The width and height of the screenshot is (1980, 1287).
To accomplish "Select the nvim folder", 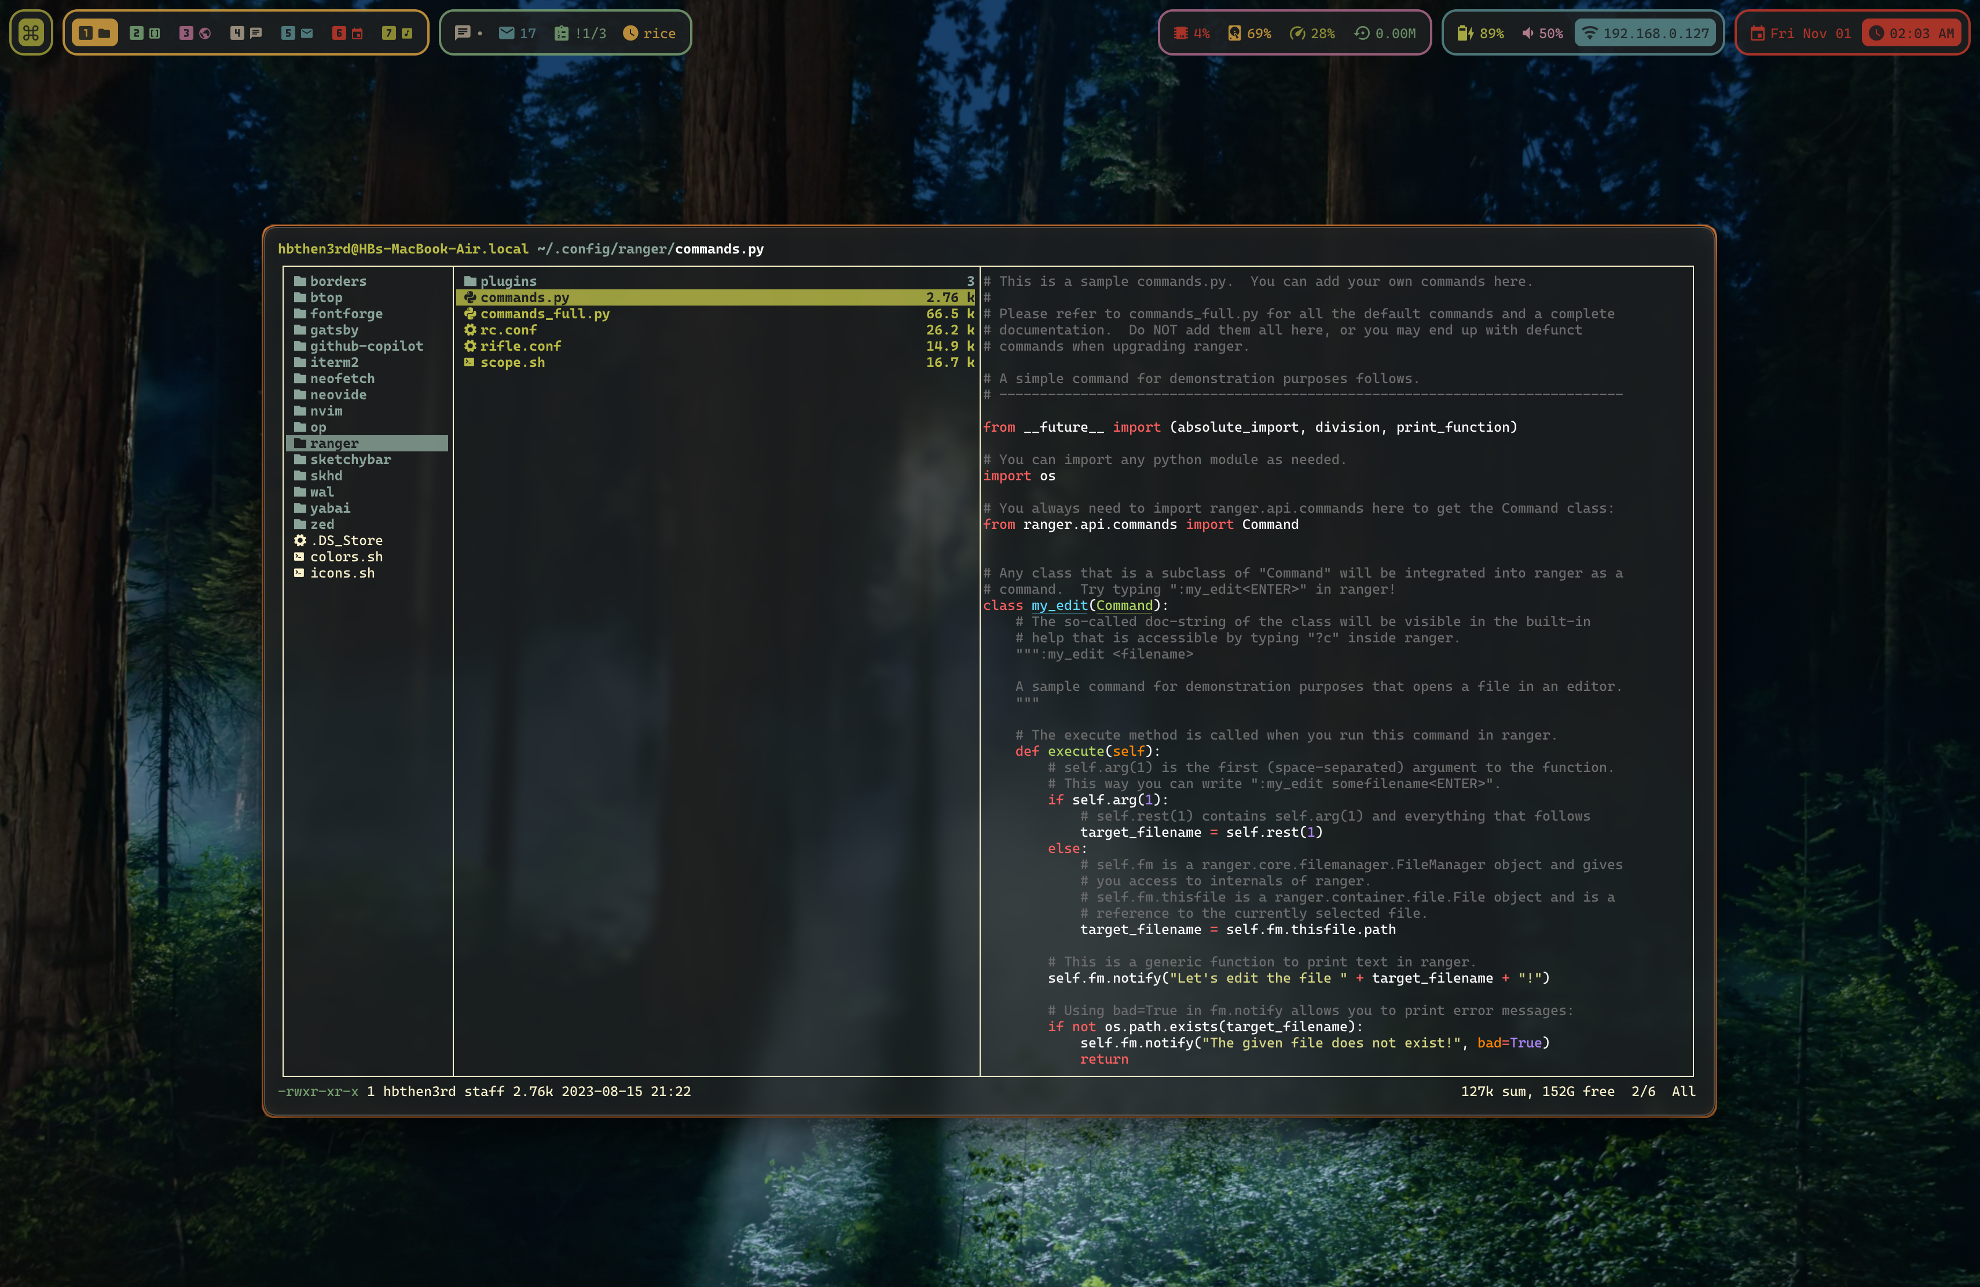I will 367,411.
